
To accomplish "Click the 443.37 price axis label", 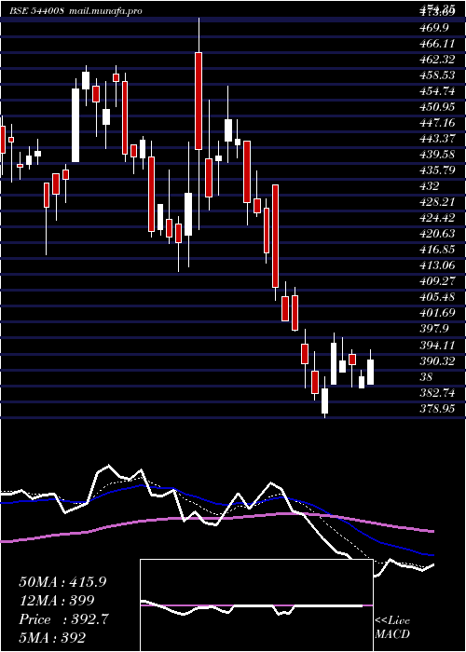I will [x=437, y=139].
